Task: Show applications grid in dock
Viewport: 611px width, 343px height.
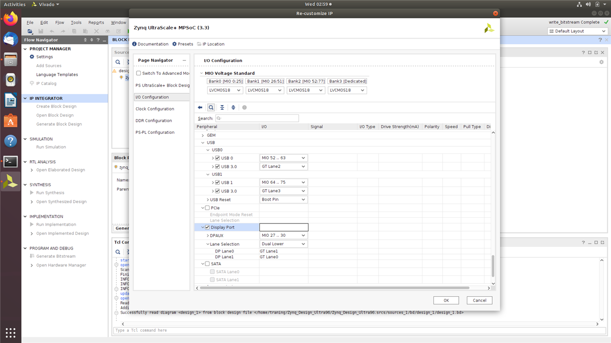Action: point(11,332)
